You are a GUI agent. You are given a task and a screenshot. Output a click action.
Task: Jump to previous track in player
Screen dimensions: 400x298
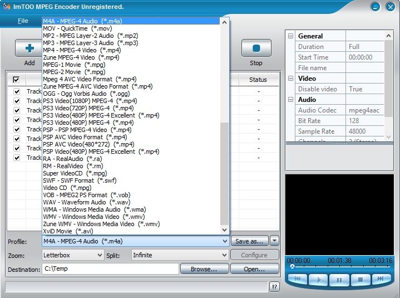[298, 279]
